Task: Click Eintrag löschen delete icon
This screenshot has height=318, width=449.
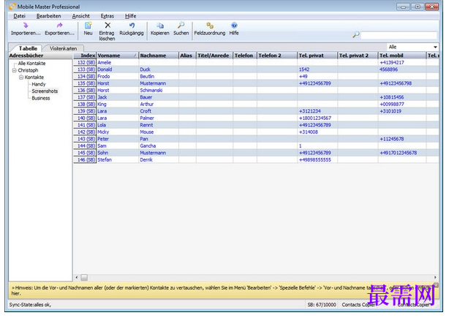Action: click(107, 26)
